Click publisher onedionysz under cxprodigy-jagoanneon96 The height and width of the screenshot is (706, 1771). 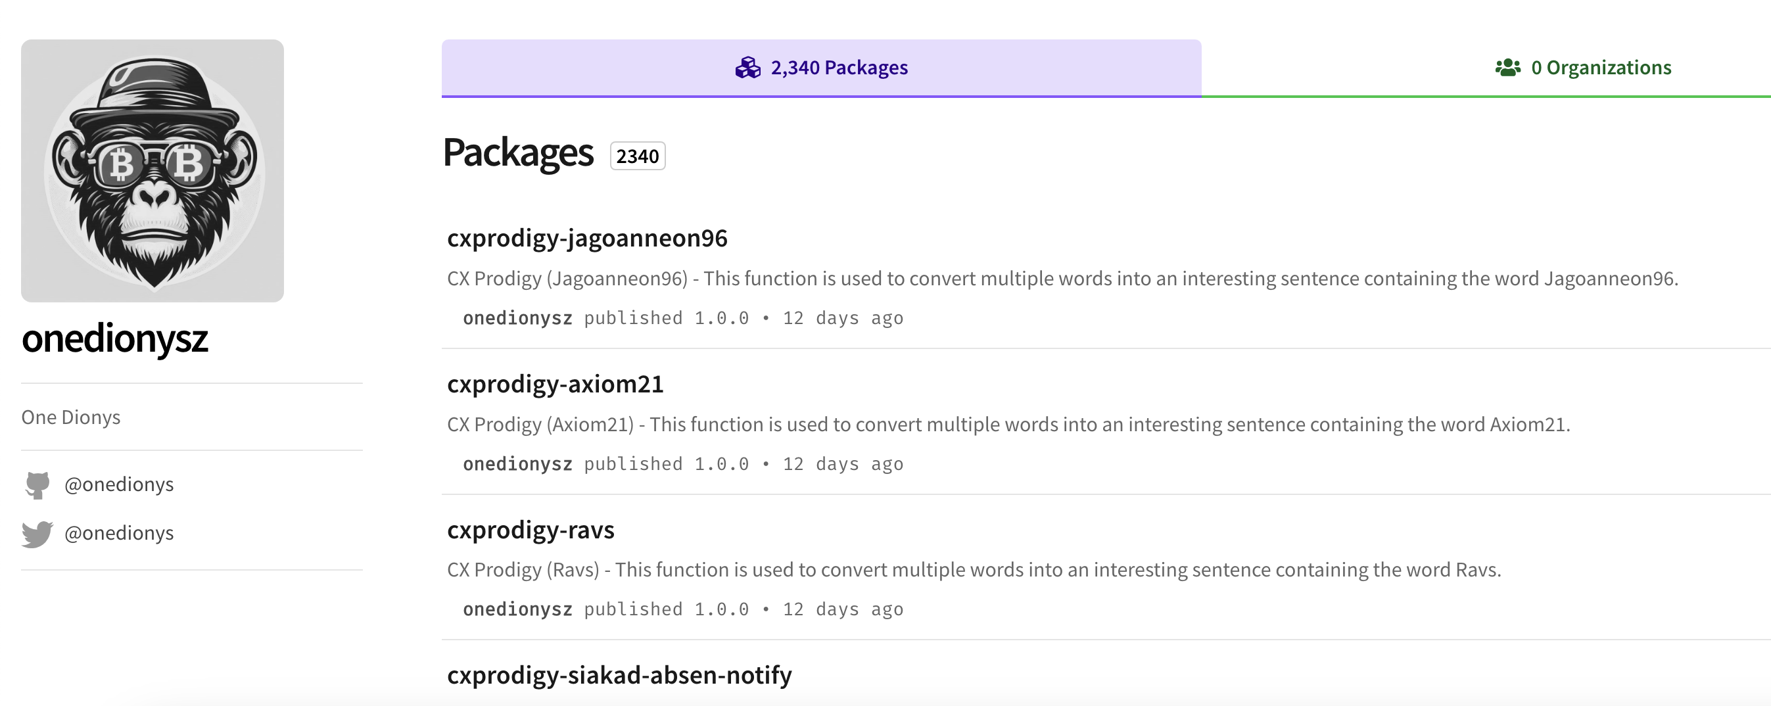tap(517, 318)
